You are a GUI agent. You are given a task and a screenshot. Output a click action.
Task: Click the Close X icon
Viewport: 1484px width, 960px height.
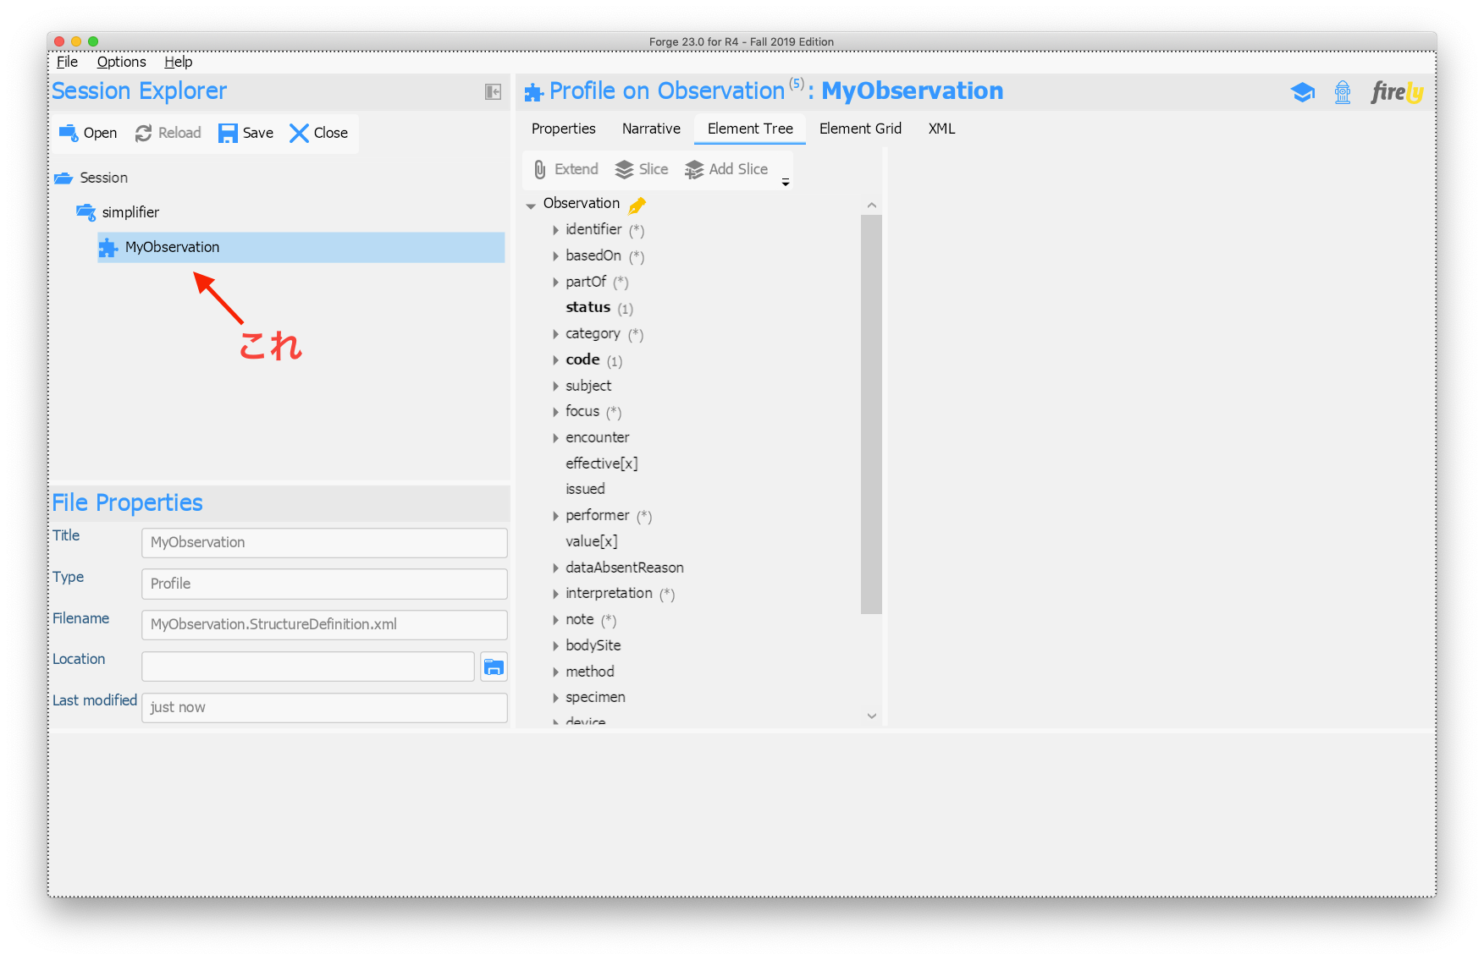click(299, 133)
